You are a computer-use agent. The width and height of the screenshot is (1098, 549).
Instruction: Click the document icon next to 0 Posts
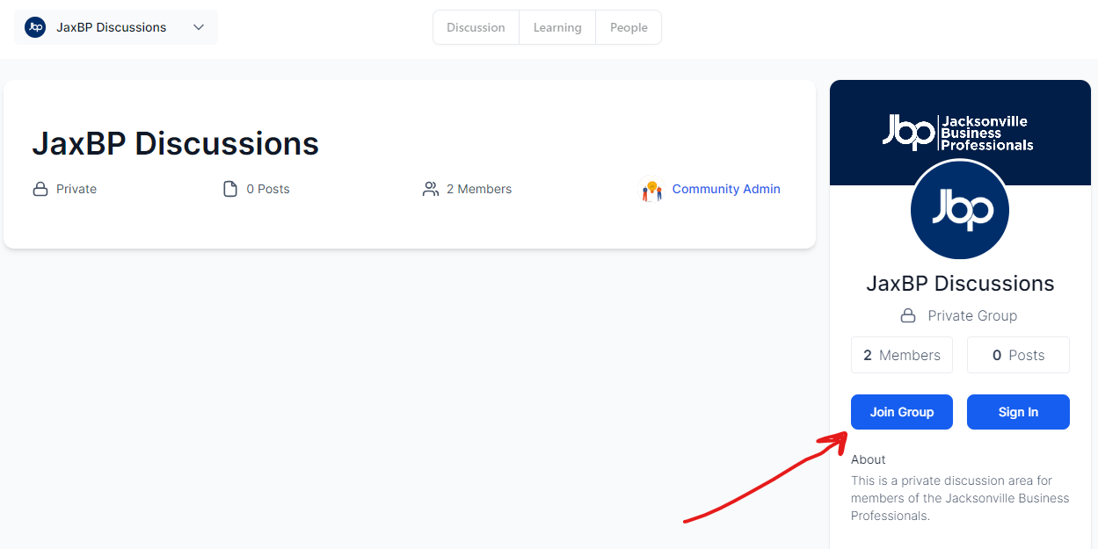(230, 189)
